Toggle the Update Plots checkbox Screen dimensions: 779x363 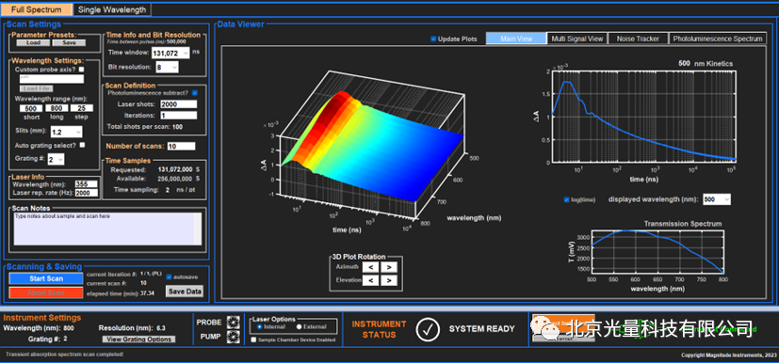pos(433,39)
